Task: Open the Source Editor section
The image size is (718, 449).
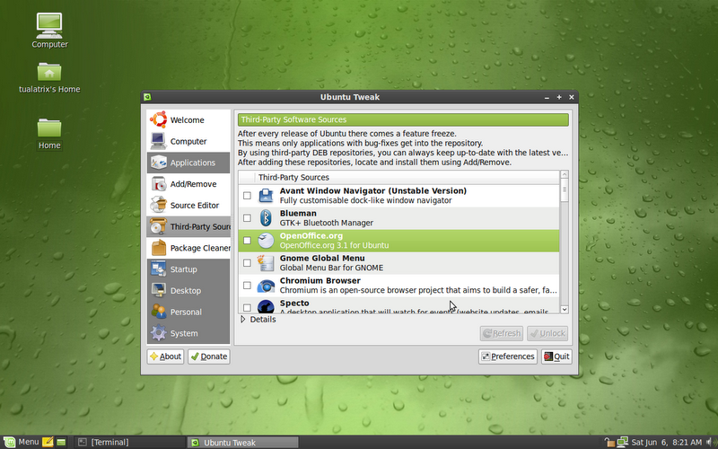Action: click(x=188, y=206)
